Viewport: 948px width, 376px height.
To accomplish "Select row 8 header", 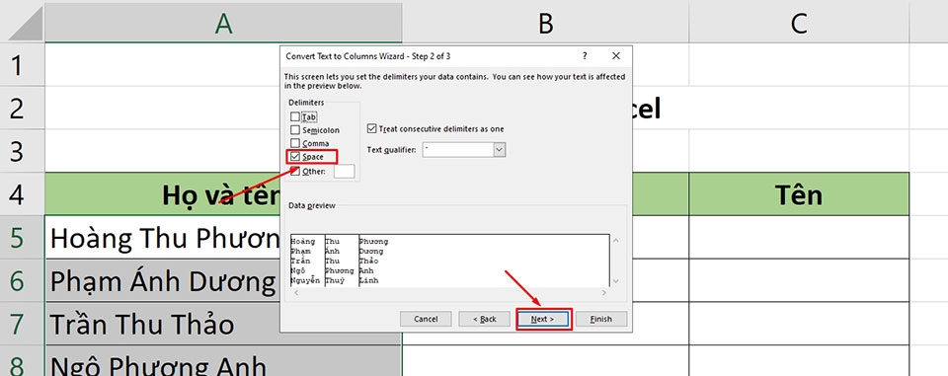I will coord(22,361).
